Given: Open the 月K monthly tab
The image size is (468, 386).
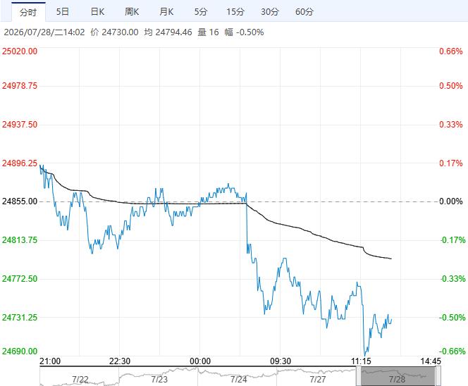Looking at the screenshot, I should 166,12.
